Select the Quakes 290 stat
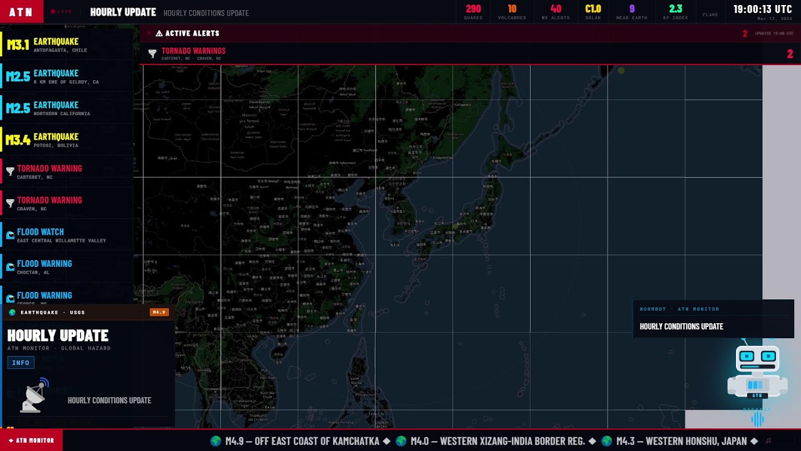The image size is (801, 451). click(473, 12)
